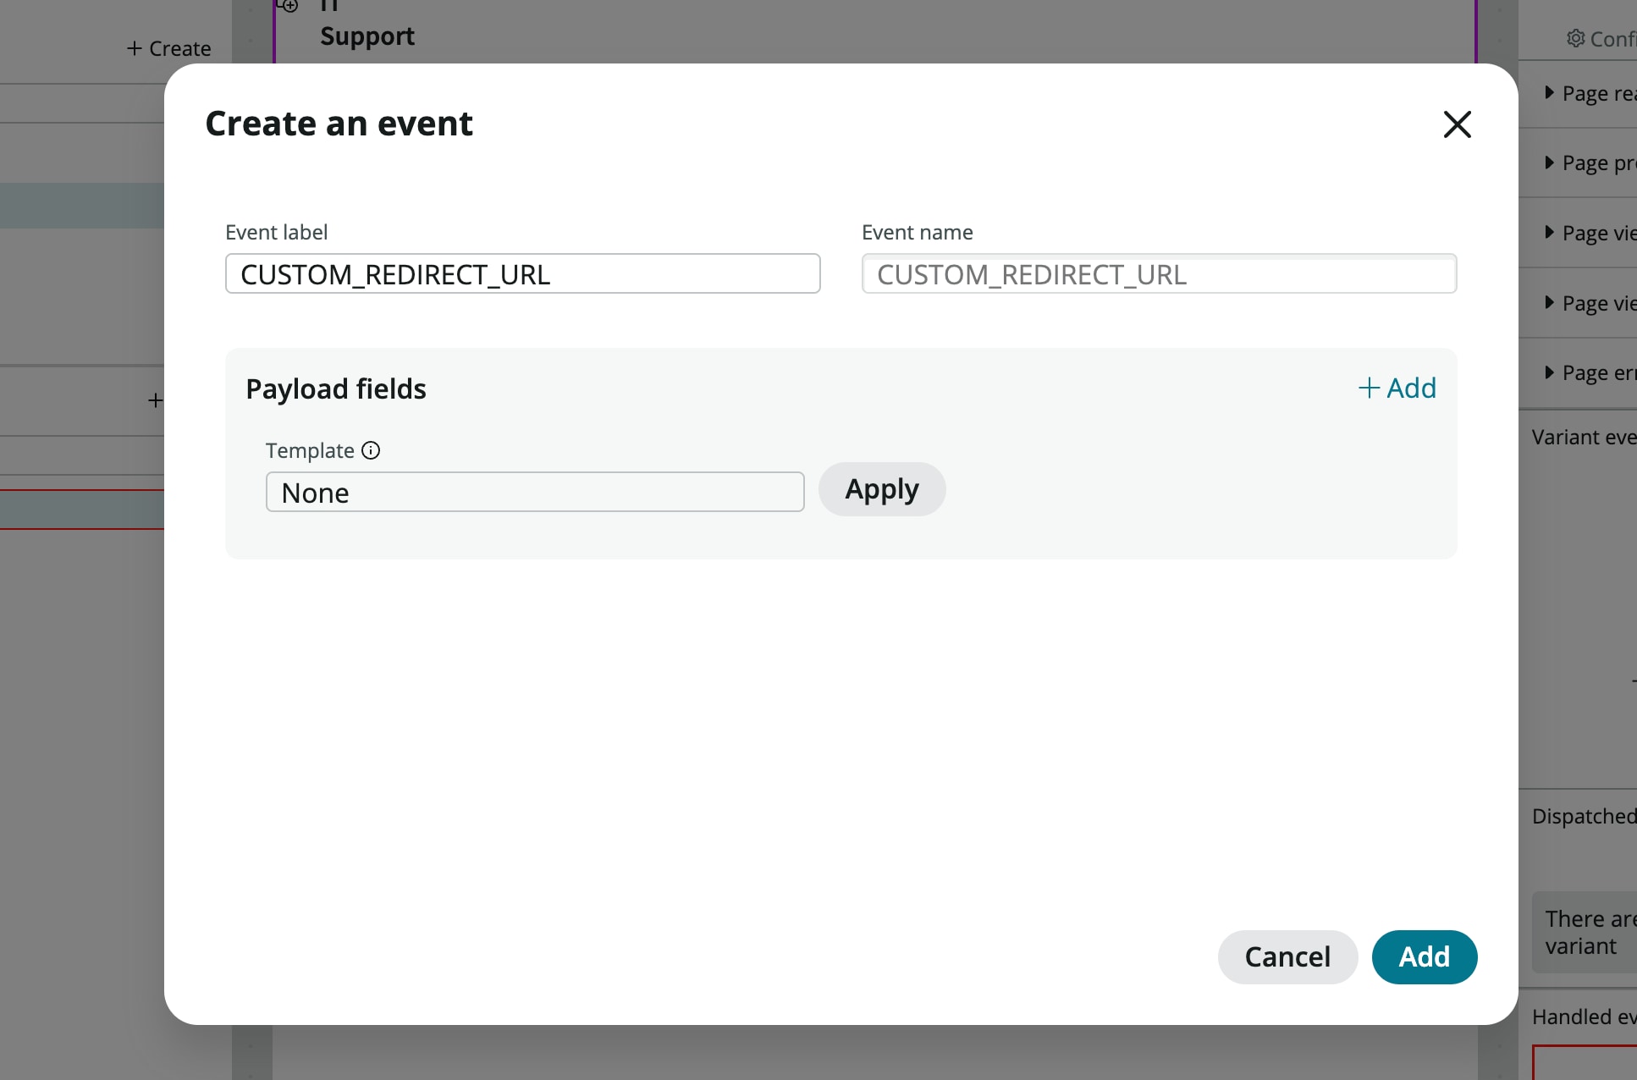The image size is (1637, 1080).
Task: Open the Template dropdown showing None
Action: coord(535,492)
